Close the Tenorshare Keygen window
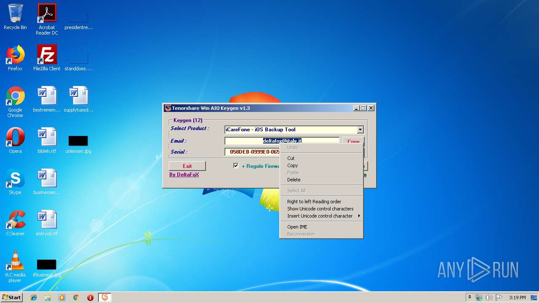Screen dimensions: 539x303 click(x=371, y=108)
